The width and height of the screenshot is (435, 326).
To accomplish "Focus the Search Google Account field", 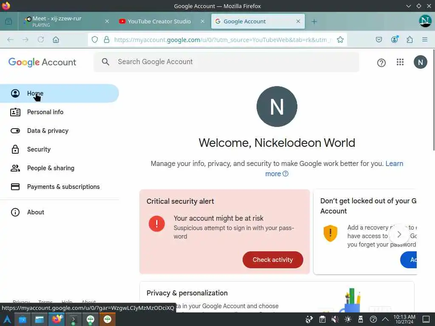I will [226, 62].
